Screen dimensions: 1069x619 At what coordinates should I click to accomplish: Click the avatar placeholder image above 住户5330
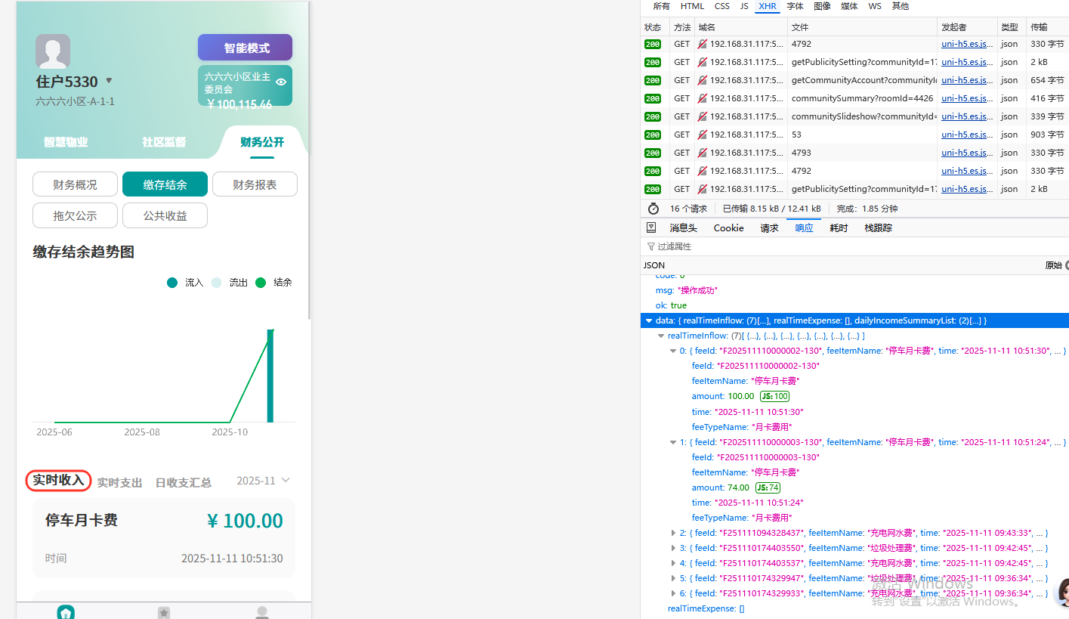(52, 51)
